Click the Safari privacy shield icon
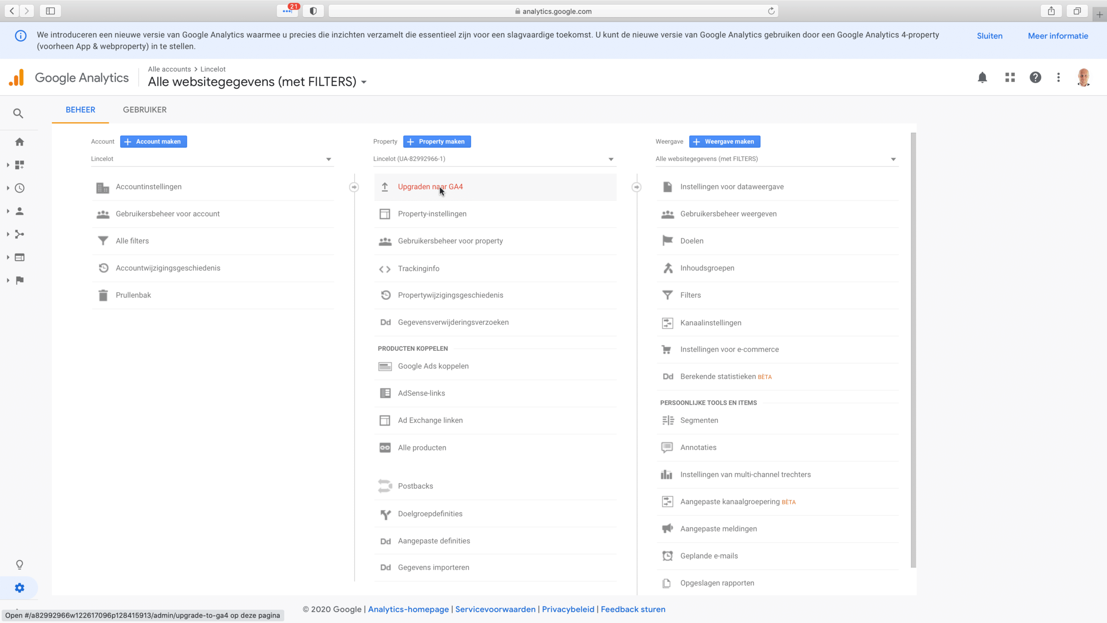 (314, 11)
